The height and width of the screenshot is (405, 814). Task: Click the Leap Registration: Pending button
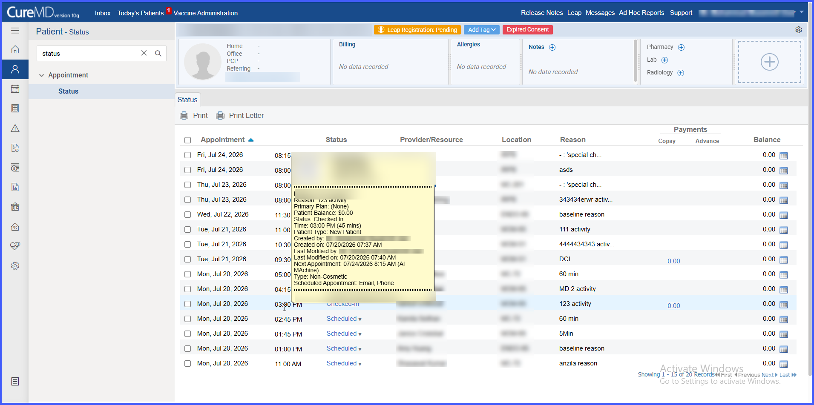(417, 30)
